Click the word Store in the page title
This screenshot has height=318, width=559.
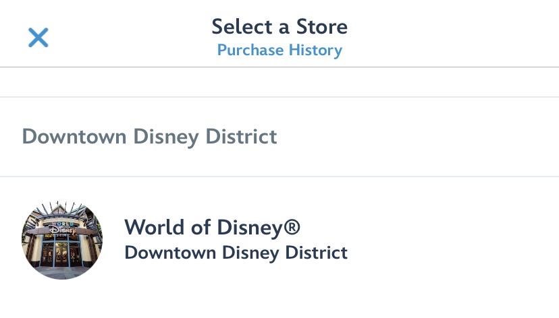coord(321,27)
